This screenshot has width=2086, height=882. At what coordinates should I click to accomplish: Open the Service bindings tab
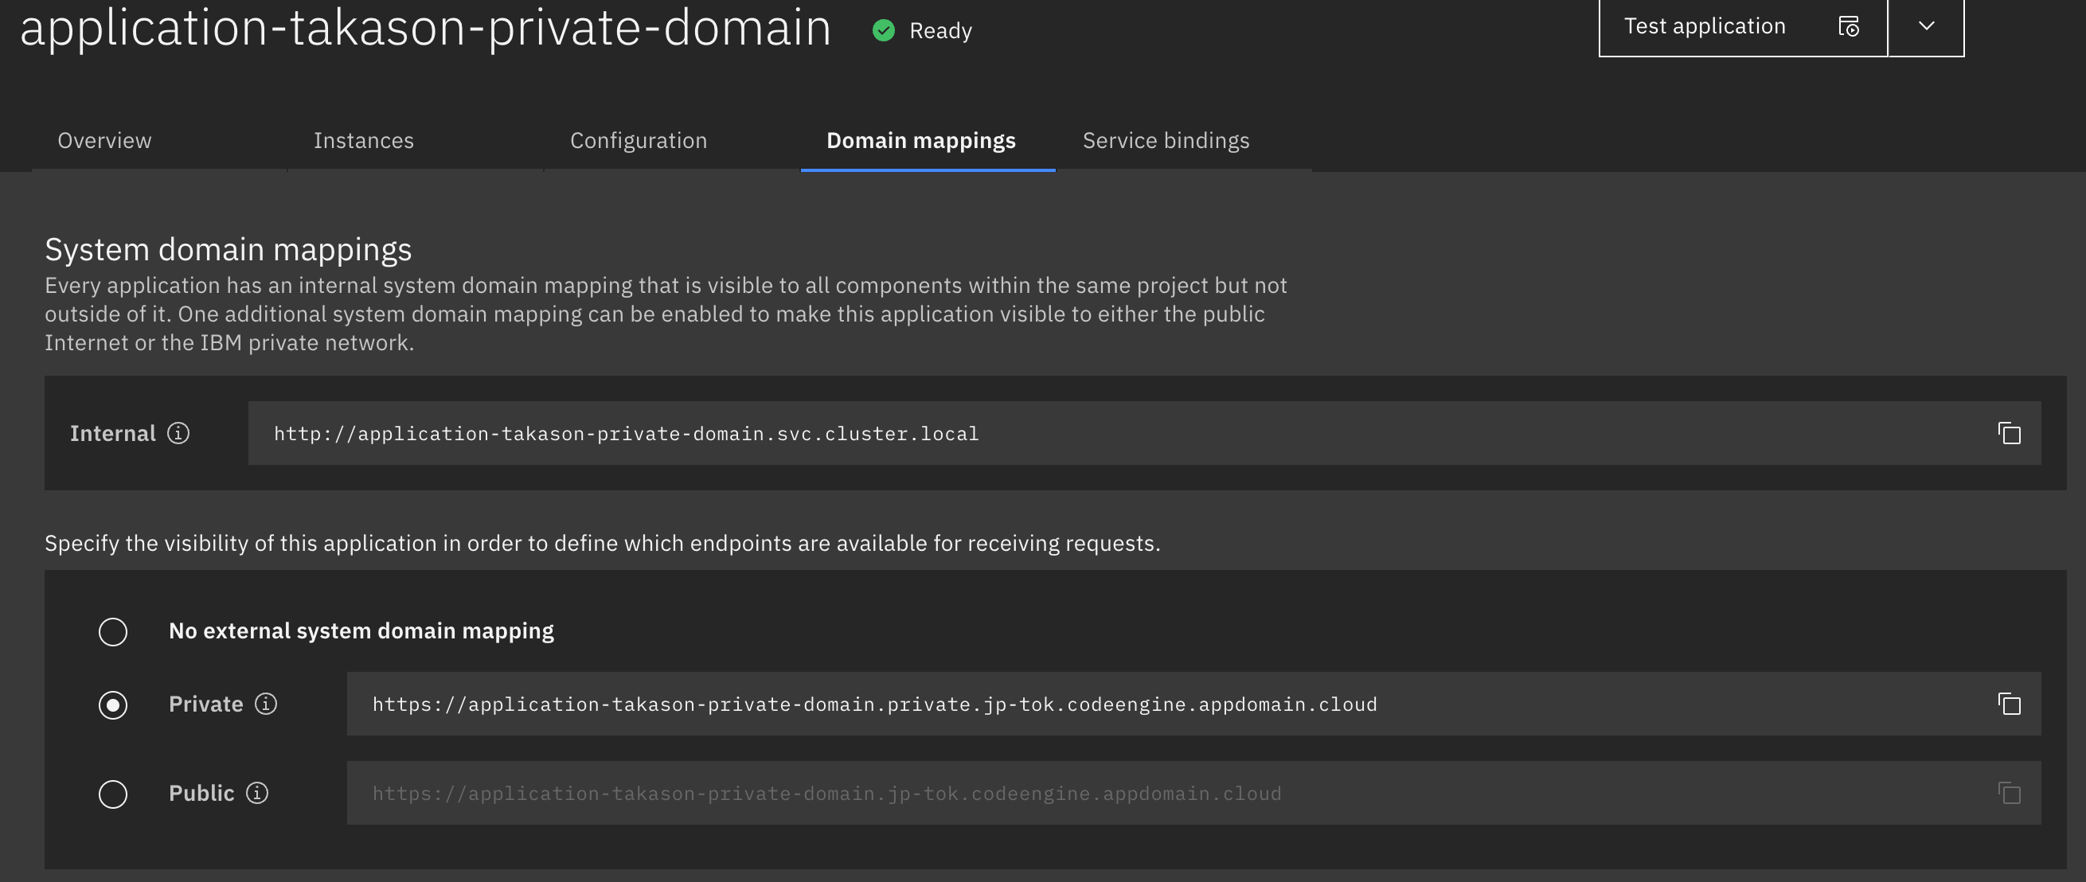tap(1166, 141)
